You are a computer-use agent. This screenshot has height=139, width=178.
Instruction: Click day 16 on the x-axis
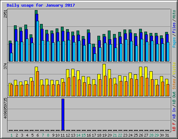tap(89, 135)
